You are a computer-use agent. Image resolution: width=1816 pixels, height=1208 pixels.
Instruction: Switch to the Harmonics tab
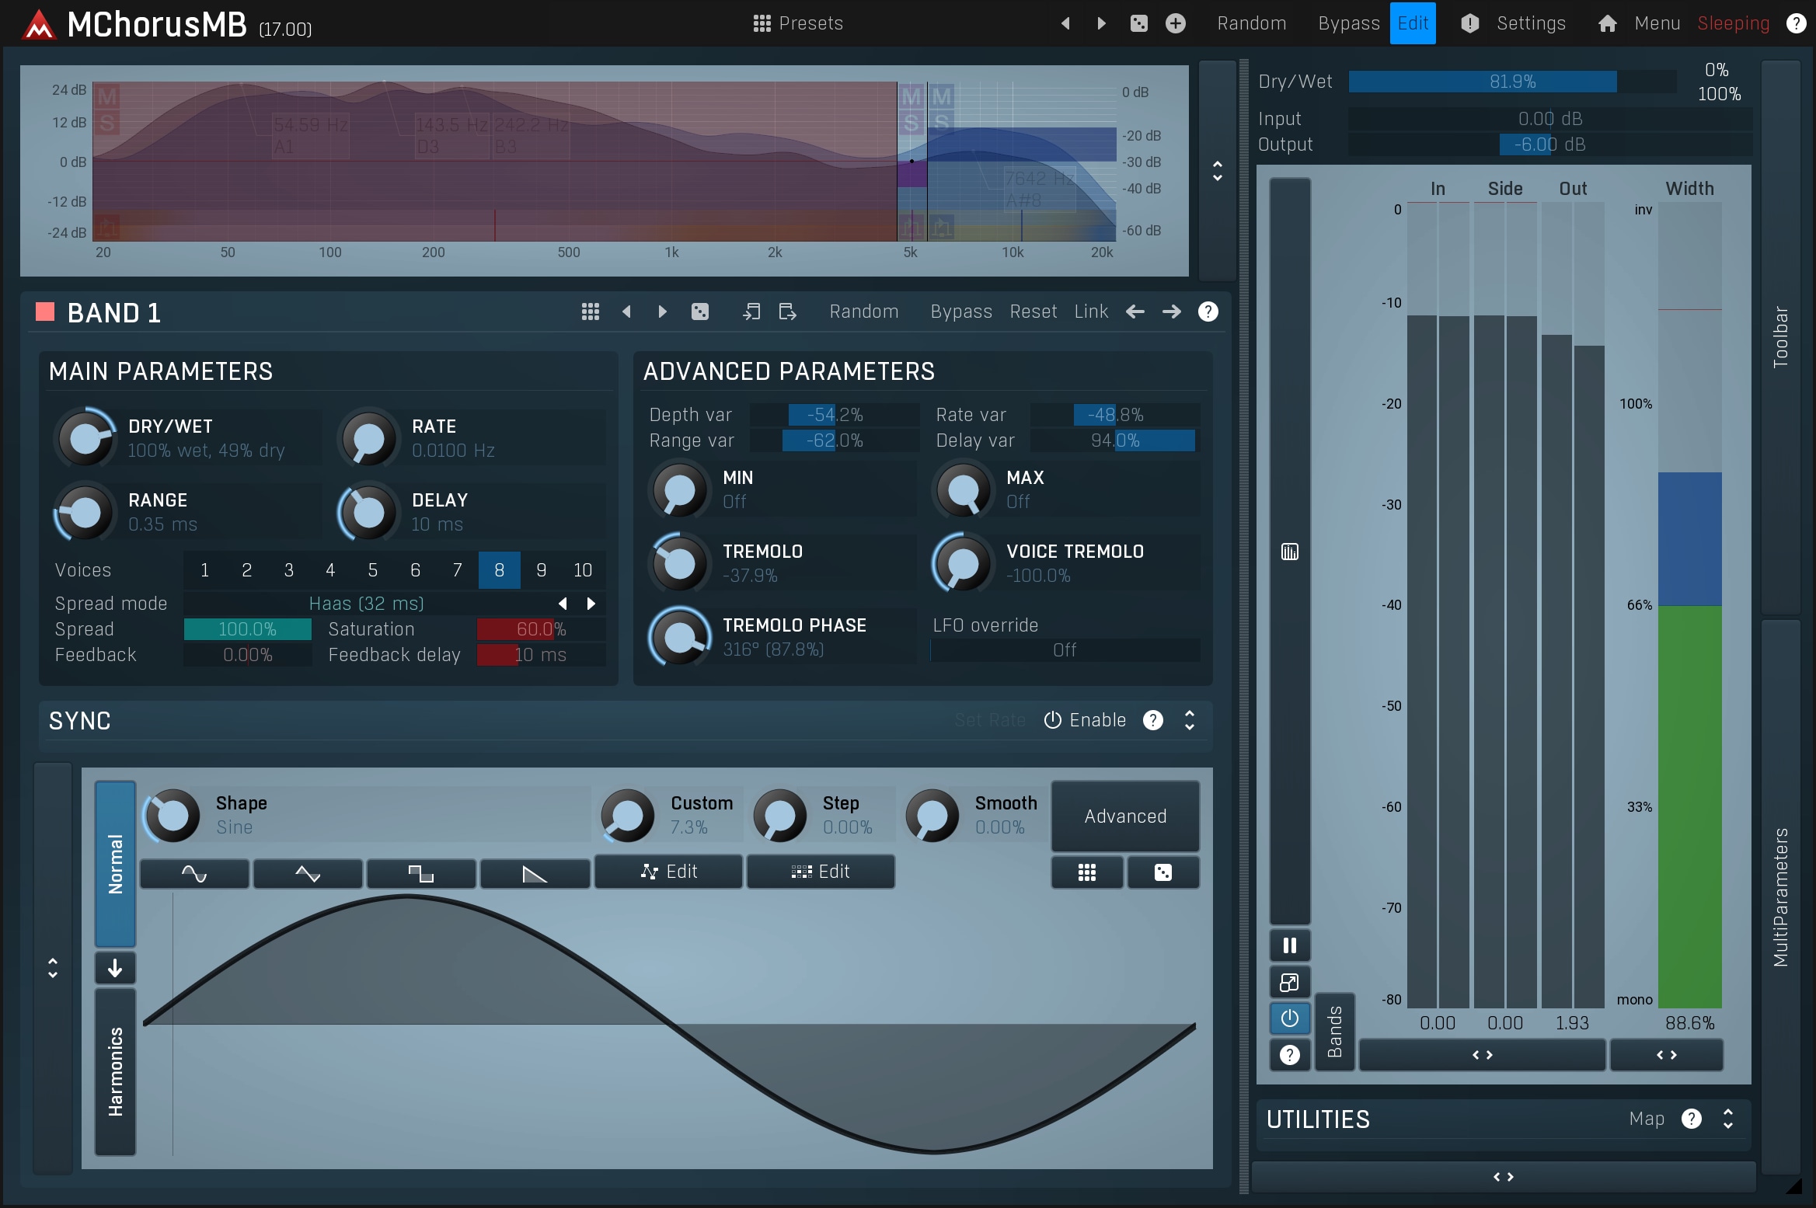pos(115,1071)
